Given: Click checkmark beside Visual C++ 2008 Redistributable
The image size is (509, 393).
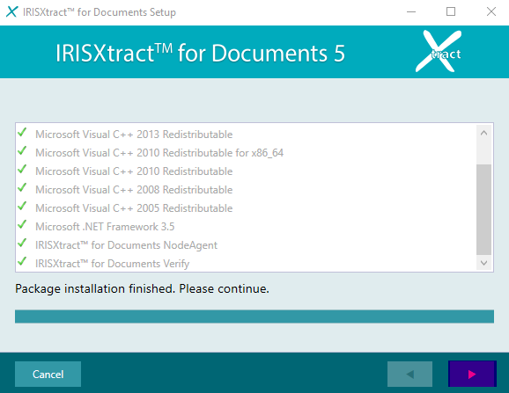Looking at the screenshot, I should coord(22,188).
